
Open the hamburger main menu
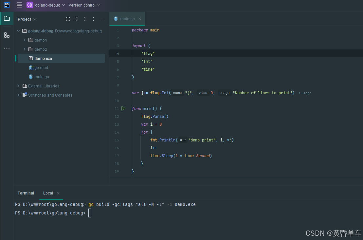pos(19,5)
